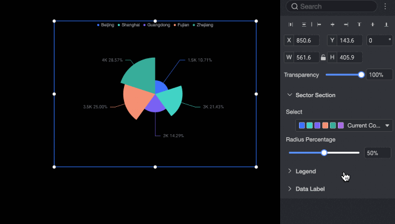The height and width of the screenshot is (224, 395).
Task: Click the rotation degree input field
Action: tap(379, 40)
